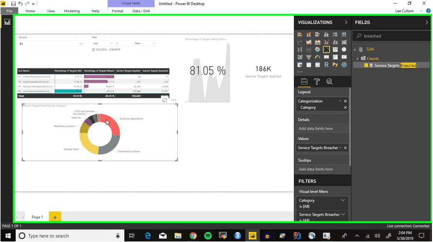The height and width of the screenshot is (242, 433).
Task: Select the 100% stacked column chart visual
Action: [x=344, y=34]
